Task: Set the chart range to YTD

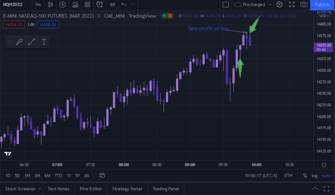Action: coord(58,175)
